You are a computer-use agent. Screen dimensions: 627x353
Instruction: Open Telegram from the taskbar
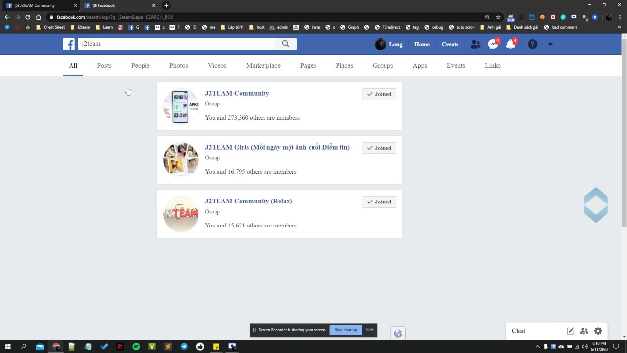(x=184, y=347)
